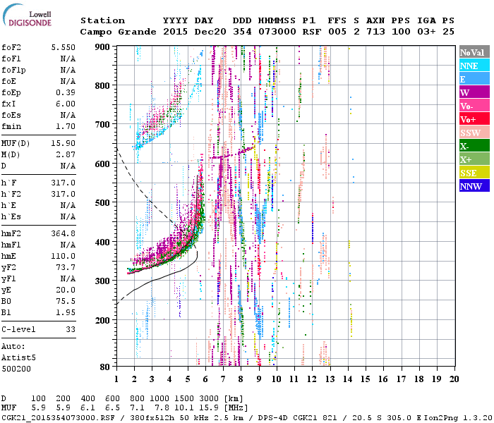Select the NNE cyan legend swatch

tap(474, 66)
